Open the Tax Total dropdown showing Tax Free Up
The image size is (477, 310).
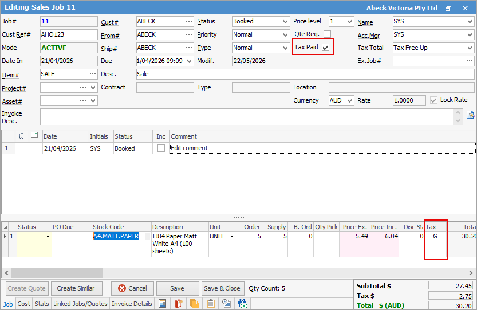[470, 48]
